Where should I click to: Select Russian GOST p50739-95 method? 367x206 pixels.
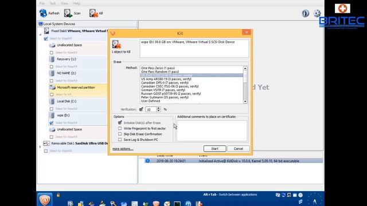click(192, 94)
